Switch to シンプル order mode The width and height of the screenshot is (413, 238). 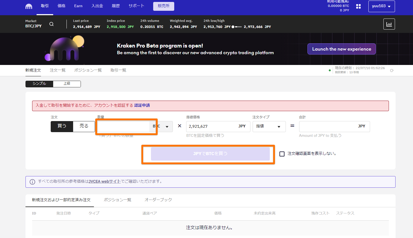[39, 84]
